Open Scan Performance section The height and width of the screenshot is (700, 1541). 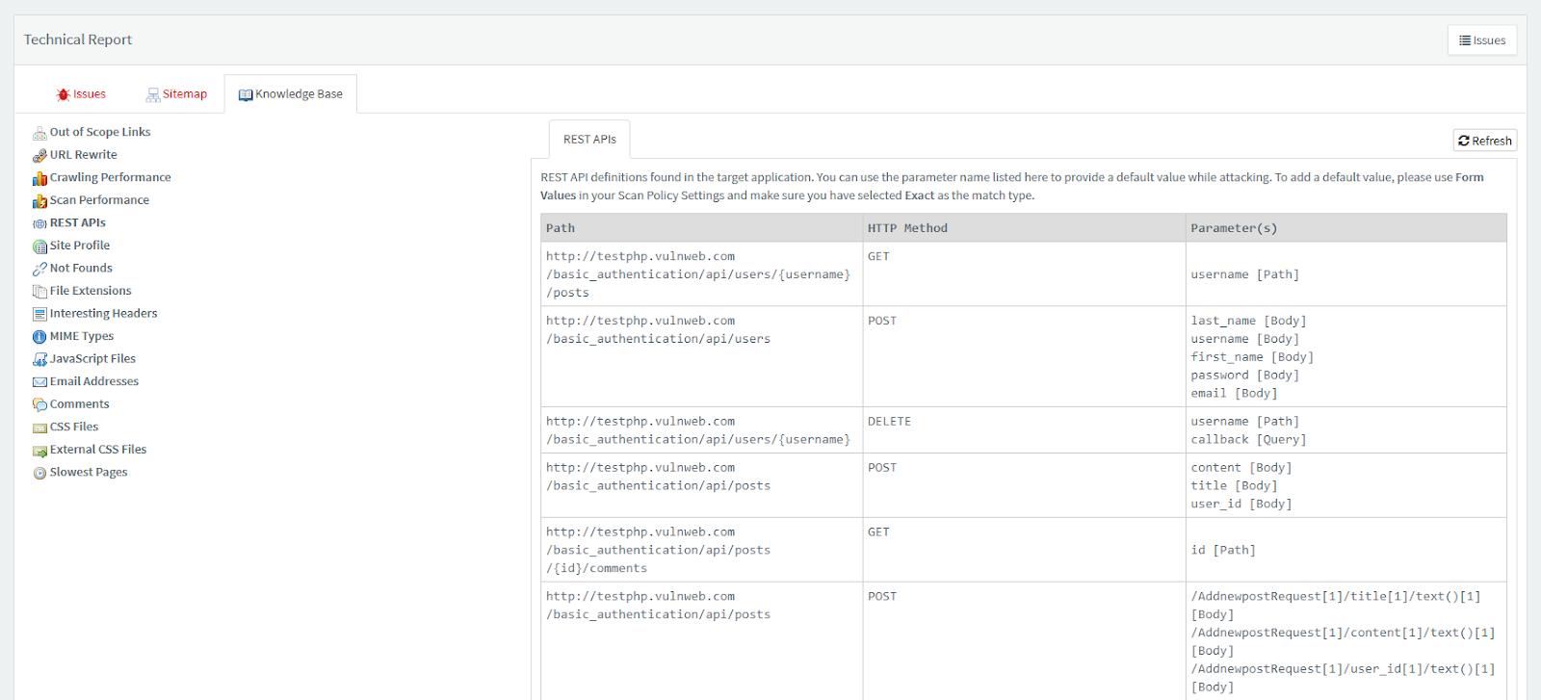click(99, 199)
